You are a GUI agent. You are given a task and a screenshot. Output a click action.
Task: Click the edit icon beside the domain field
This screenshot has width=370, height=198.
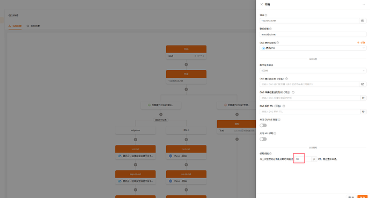pyautogui.click(x=362, y=21)
